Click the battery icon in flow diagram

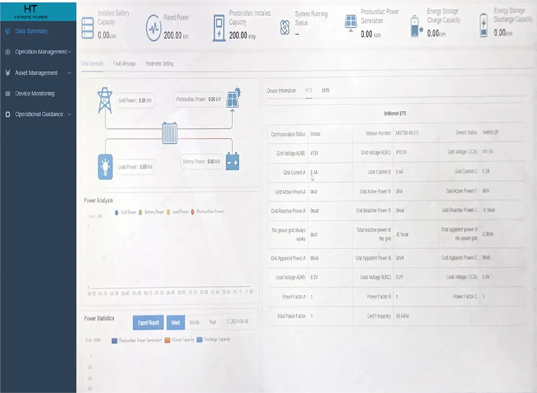point(232,162)
